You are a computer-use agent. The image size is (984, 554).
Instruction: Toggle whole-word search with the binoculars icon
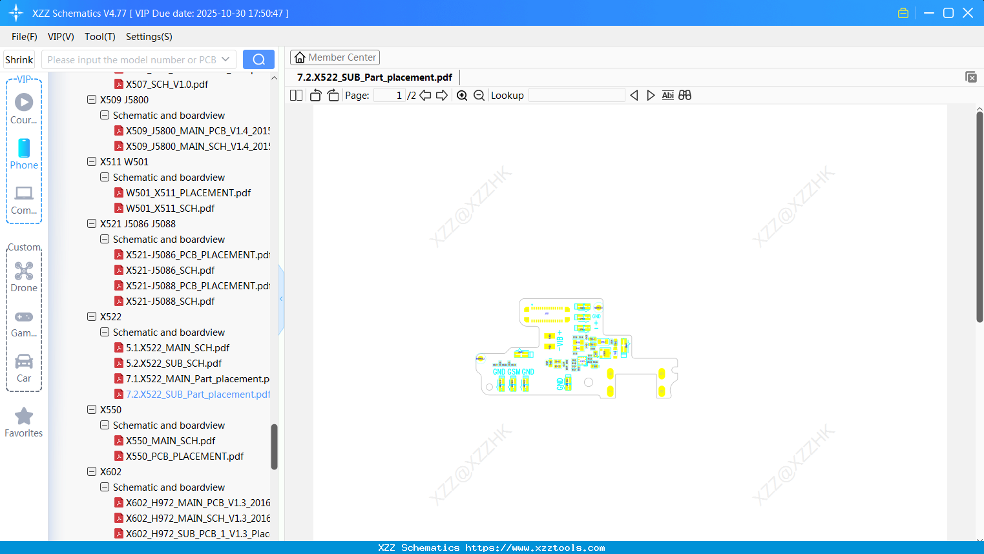685,95
